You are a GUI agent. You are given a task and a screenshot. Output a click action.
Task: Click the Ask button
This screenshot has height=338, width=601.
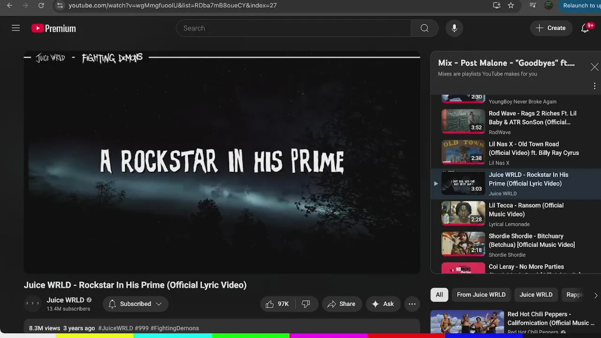point(383,304)
